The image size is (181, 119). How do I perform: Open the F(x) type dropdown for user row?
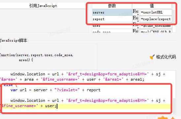[x=136, y=25]
